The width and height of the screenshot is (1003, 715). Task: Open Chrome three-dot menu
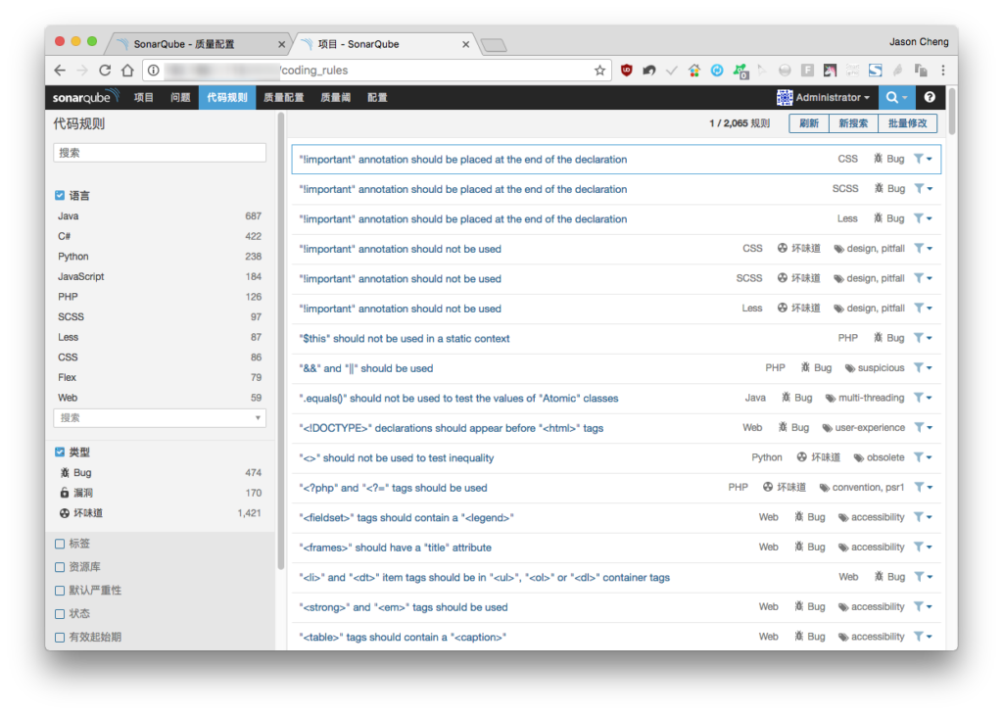943,71
